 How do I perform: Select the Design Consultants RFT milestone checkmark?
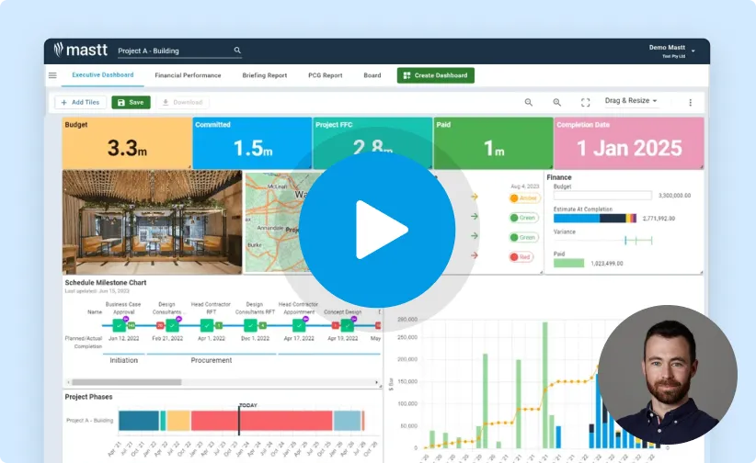point(250,325)
